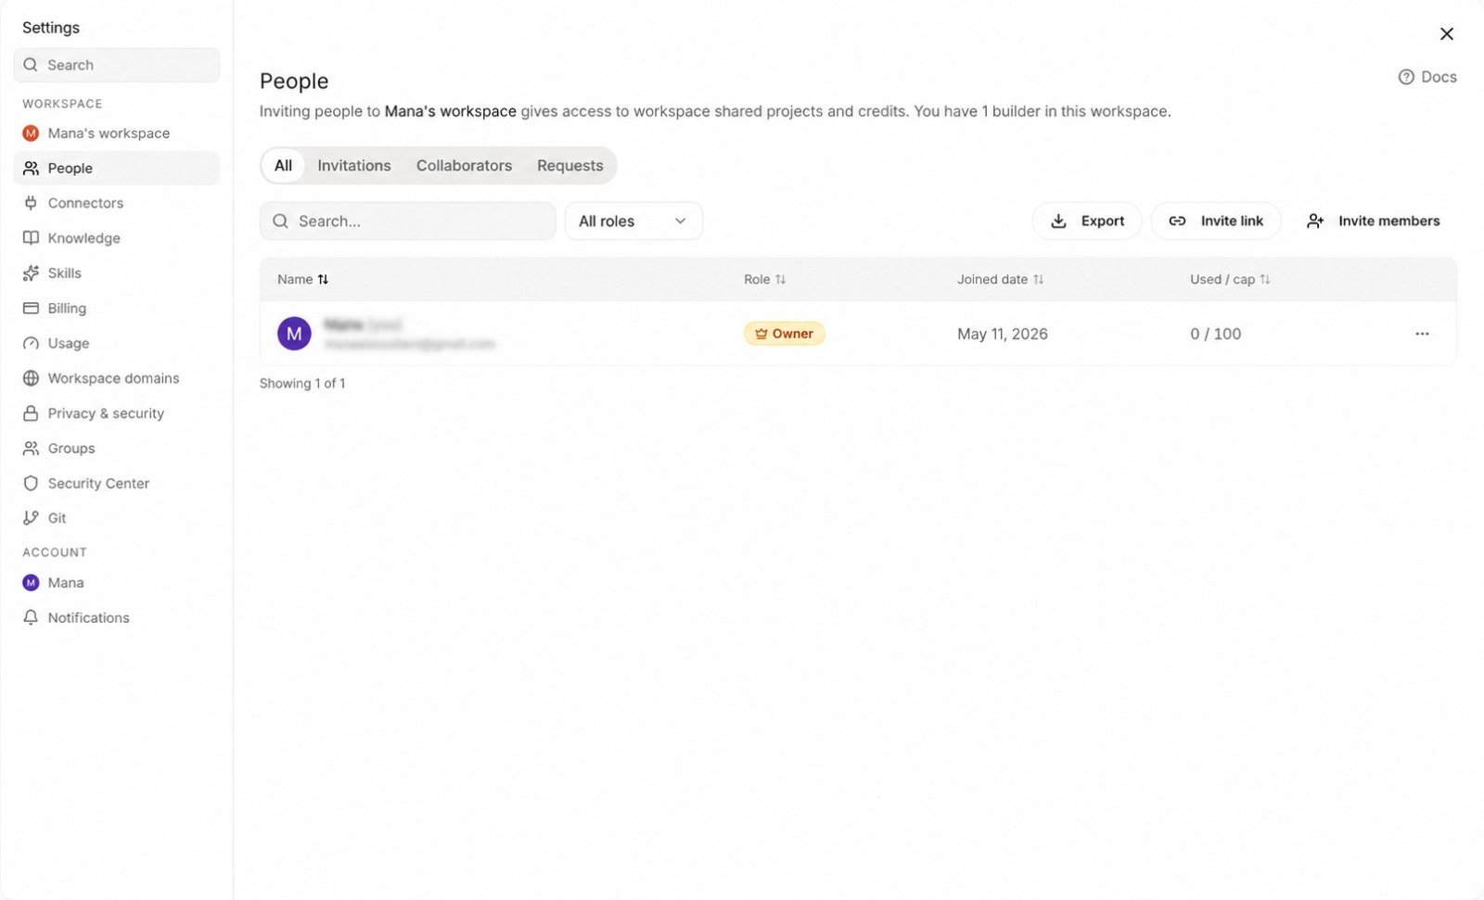Screen dimensions: 1484x900
Task: Open the Billing settings
Action: (x=117, y=308)
